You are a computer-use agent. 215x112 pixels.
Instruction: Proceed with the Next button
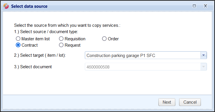(167, 102)
